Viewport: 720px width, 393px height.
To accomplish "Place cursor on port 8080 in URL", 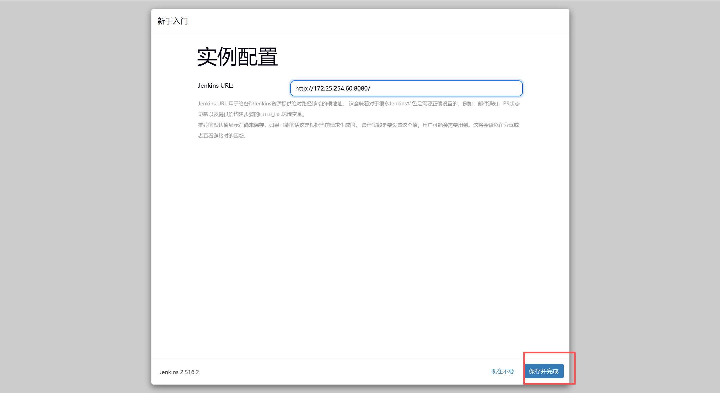I will tap(360, 88).
